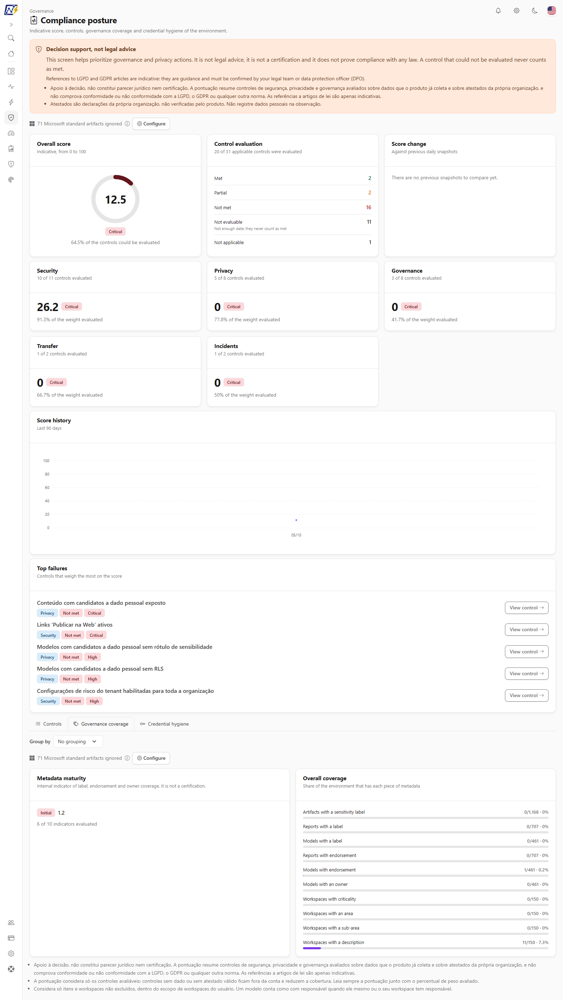Click the fingerprint sidebar icon
Image resolution: width=563 pixels, height=1000 pixels.
(x=11, y=180)
